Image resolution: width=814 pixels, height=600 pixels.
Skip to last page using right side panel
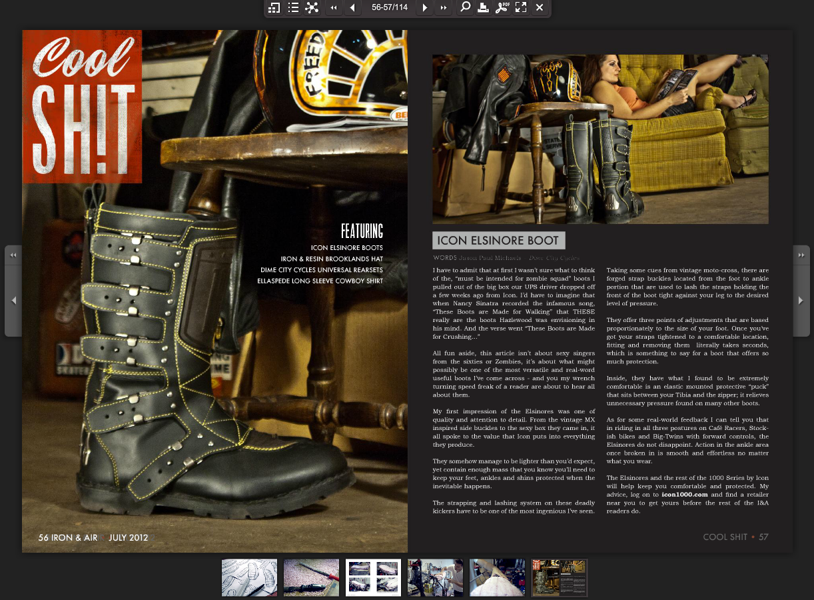click(801, 255)
